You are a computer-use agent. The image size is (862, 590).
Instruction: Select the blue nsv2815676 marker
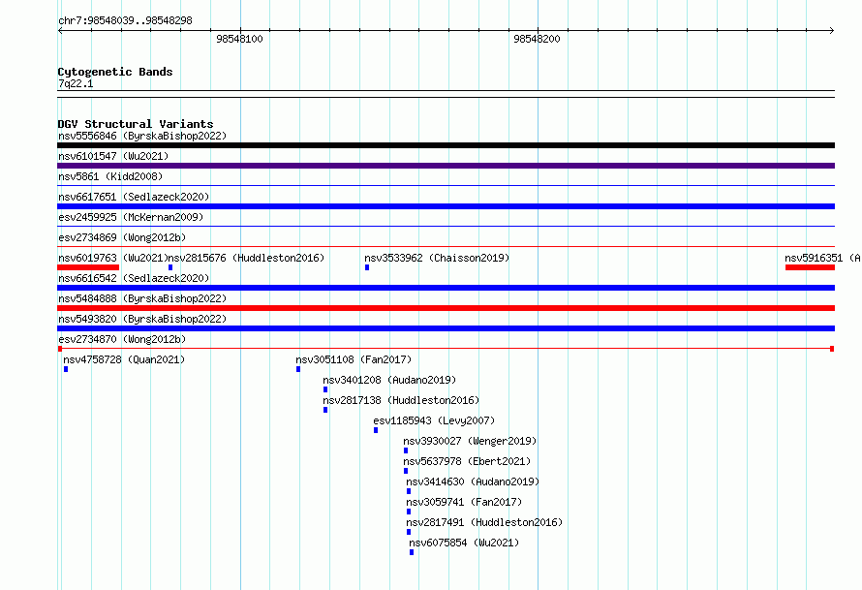pyautogui.click(x=170, y=267)
